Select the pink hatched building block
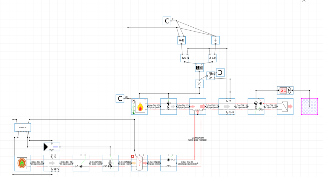 pos(309,106)
